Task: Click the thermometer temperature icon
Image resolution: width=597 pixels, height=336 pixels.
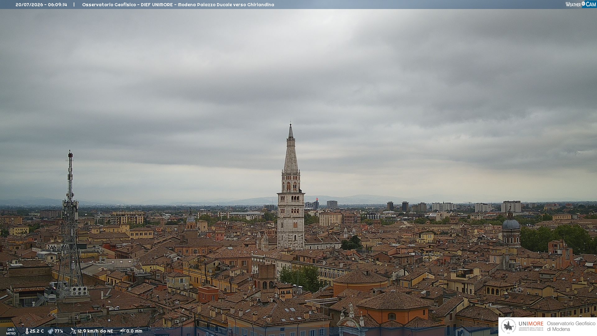Action: point(27,331)
